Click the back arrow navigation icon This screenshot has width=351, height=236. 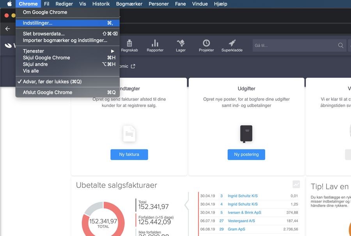[7, 28]
